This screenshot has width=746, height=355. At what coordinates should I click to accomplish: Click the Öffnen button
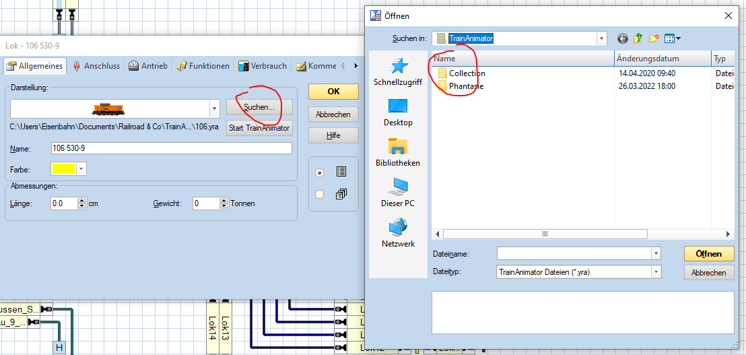coord(708,253)
